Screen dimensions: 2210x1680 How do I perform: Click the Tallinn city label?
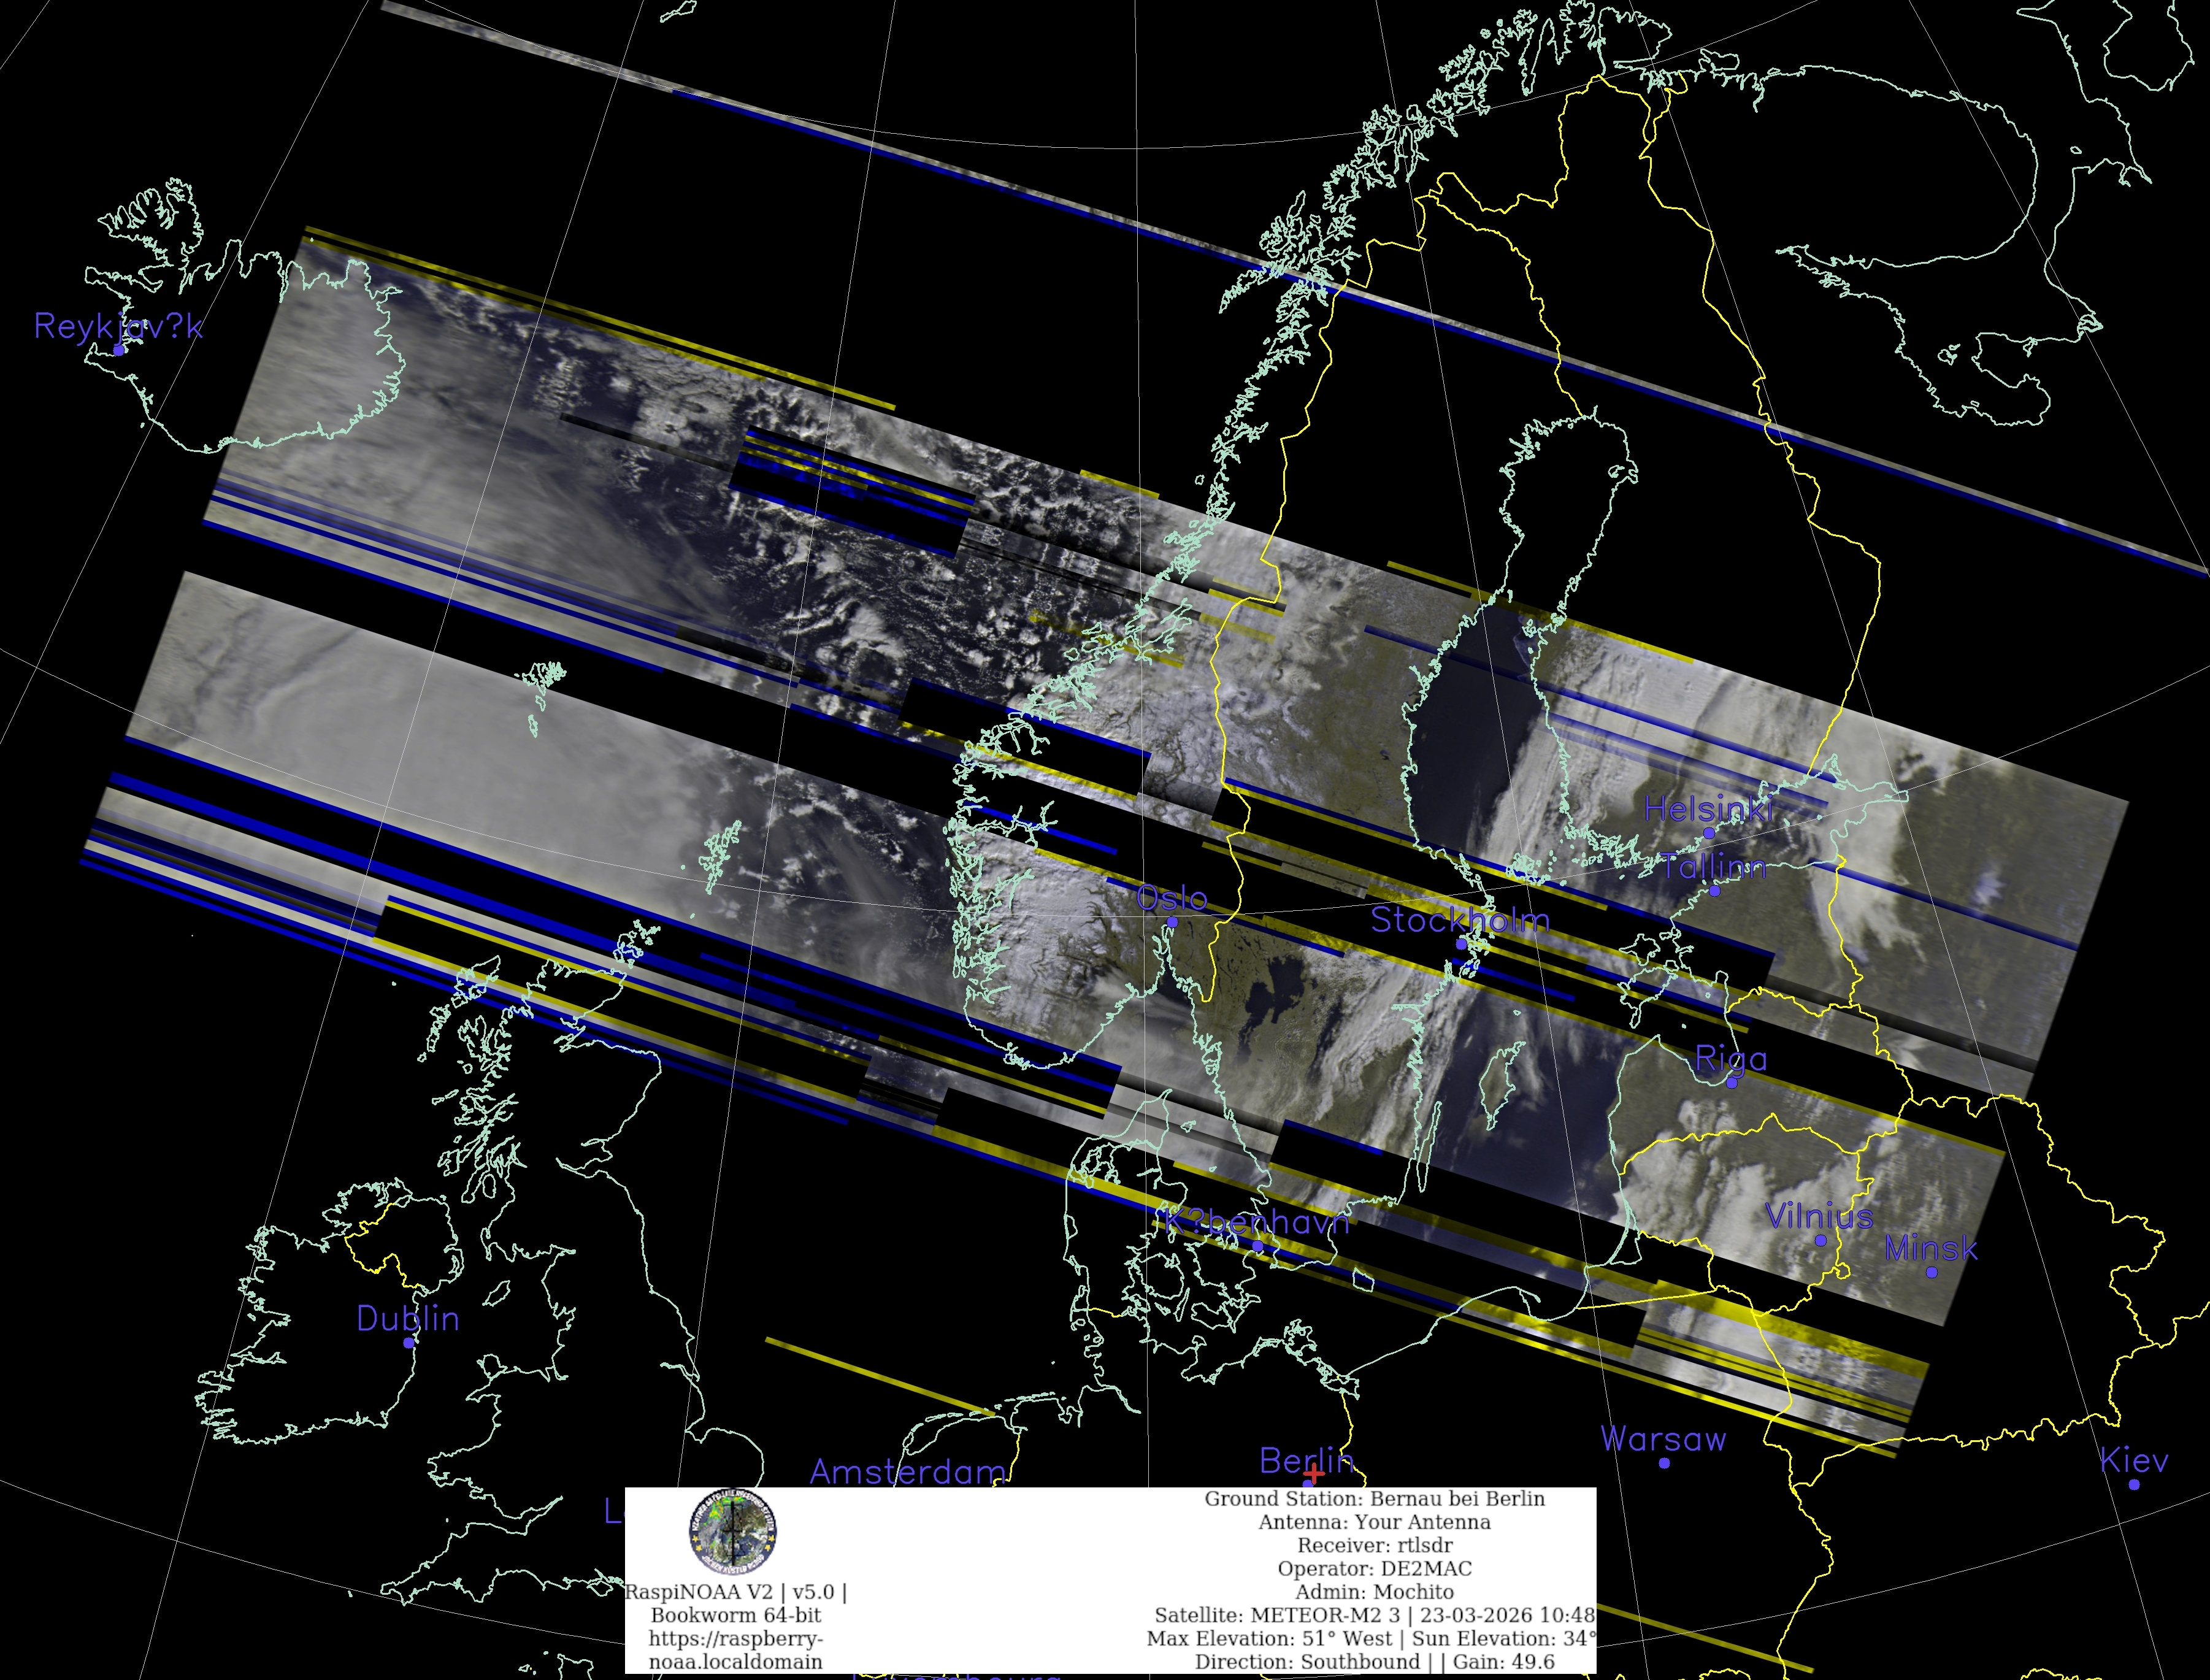tap(1713, 866)
